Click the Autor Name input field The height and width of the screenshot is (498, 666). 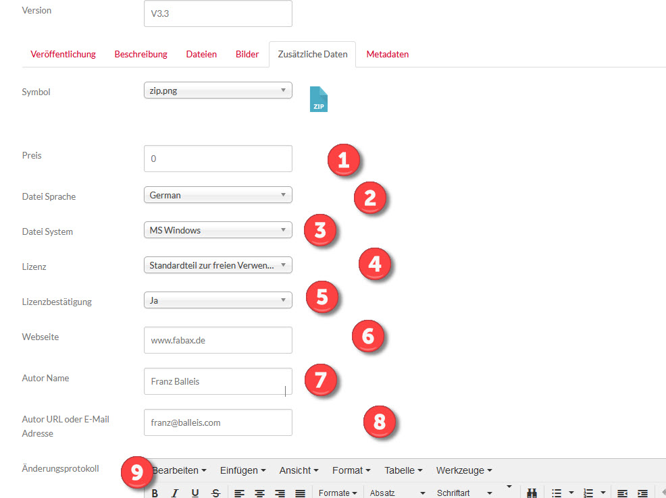point(218,381)
